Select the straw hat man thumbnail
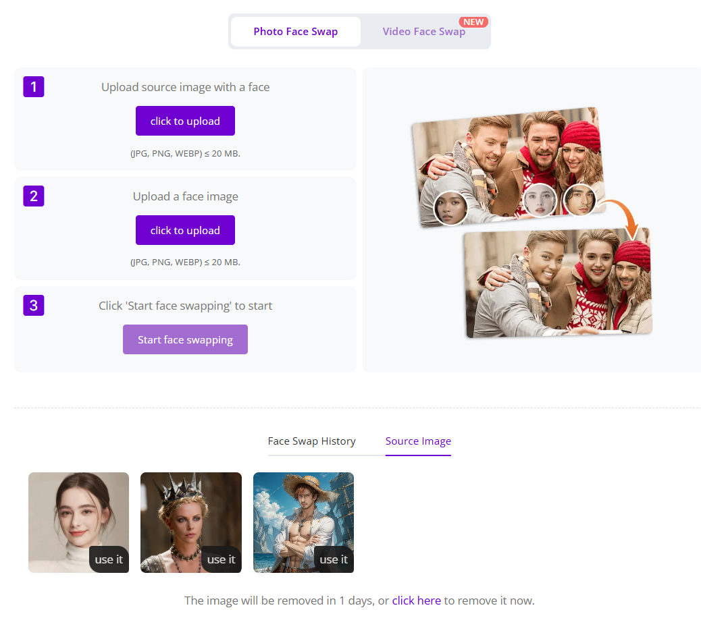The height and width of the screenshot is (639, 701). coord(303,522)
